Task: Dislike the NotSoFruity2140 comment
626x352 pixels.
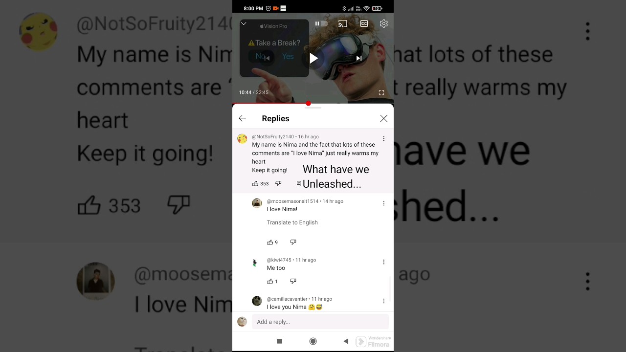Action: click(278, 184)
